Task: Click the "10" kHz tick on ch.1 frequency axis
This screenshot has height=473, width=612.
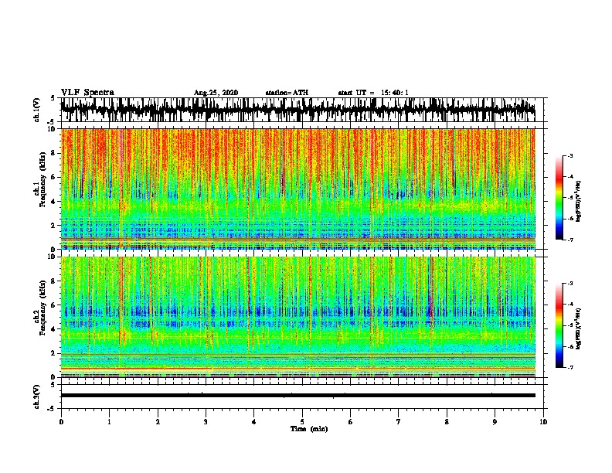Action: (52, 129)
